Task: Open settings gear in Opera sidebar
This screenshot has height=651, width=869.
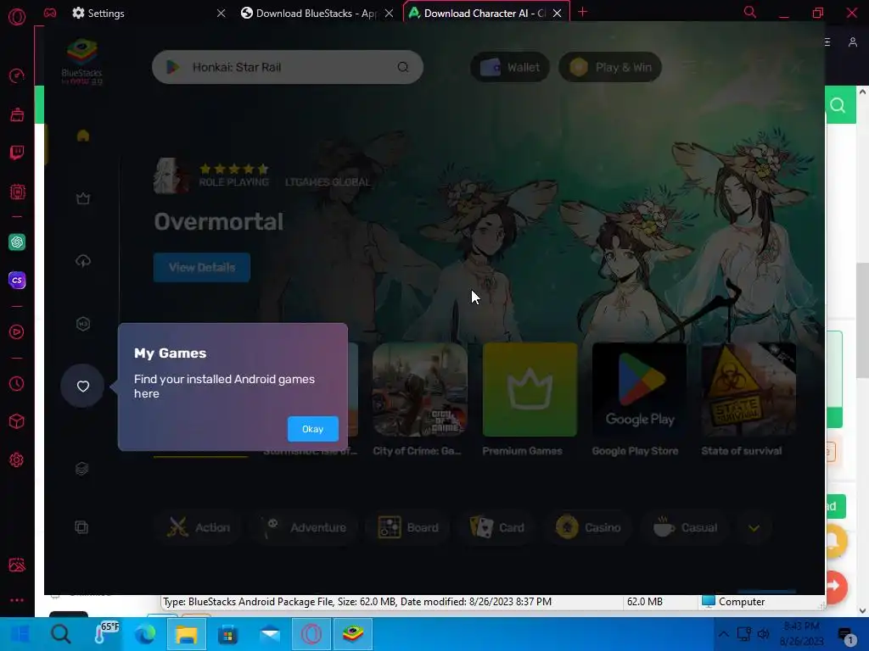Action: (17, 460)
